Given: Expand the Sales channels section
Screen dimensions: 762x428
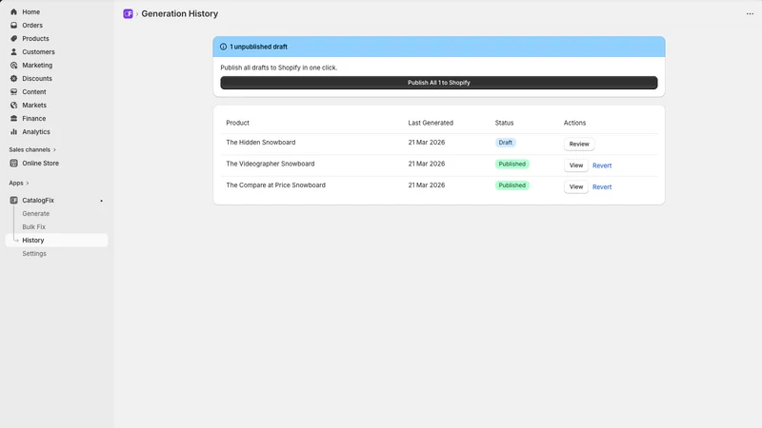Looking at the screenshot, I should click(x=32, y=150).
